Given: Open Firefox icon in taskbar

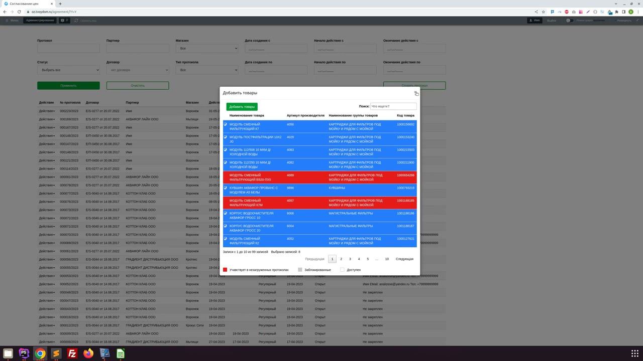Looking at the screenshot, I should [x=88, y=353].
